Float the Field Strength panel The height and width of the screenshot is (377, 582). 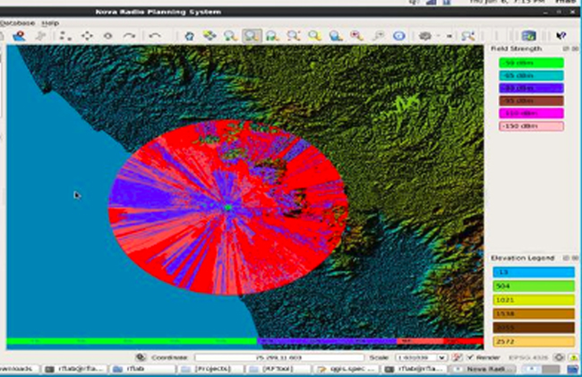click(566, 47)
